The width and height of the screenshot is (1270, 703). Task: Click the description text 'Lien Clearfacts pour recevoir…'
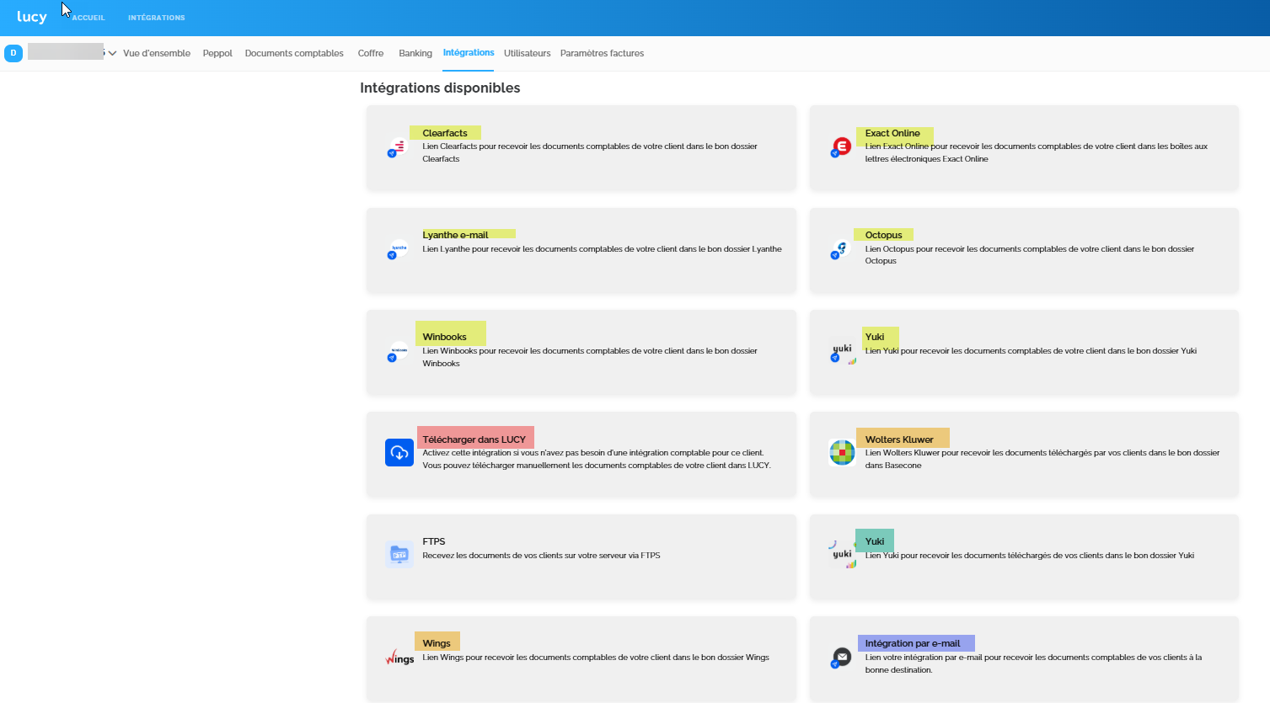point(590,152)
